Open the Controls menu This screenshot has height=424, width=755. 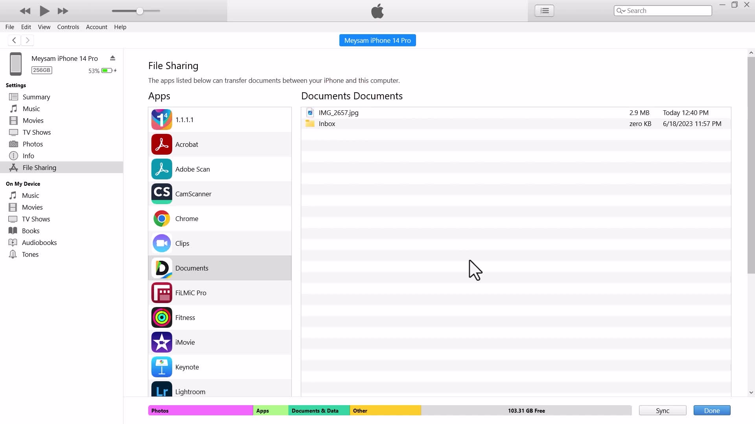68,27
